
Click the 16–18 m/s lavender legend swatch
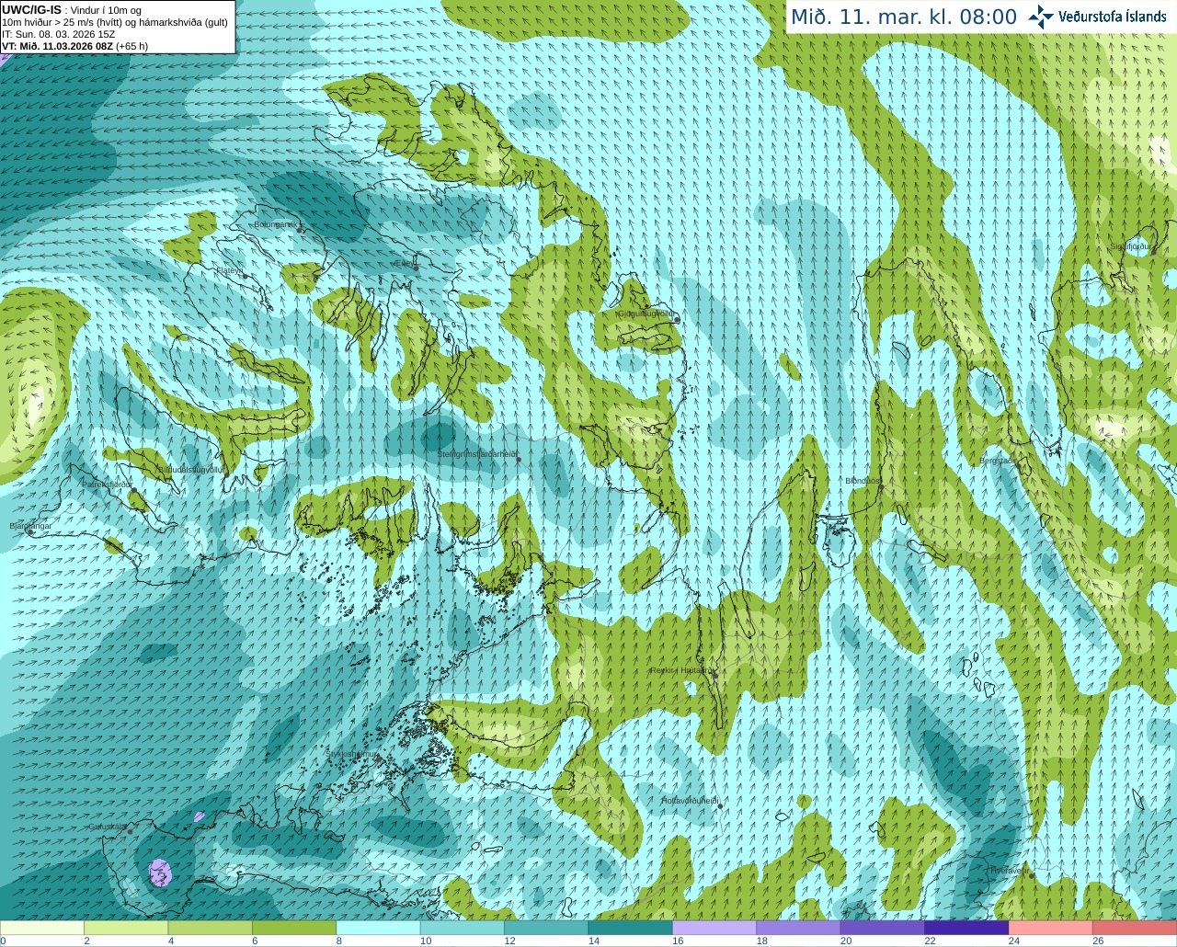coord(714,928)
